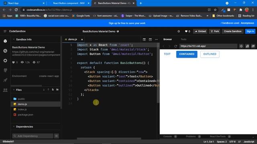This screenshot has height=144, width=257.
Task: Open the deployment rocket icon in sidebar
Action: (5, 80)
